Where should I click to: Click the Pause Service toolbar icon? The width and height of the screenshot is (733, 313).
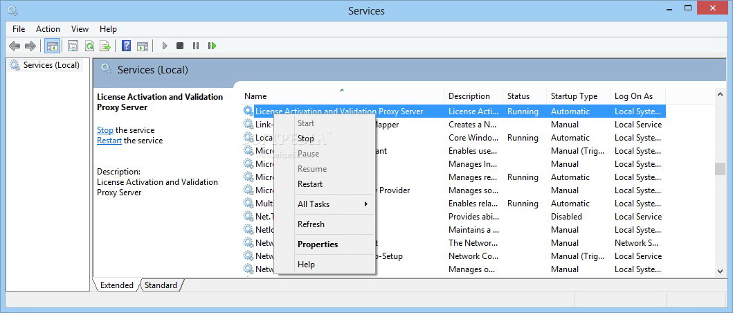(x=196, y=46)
